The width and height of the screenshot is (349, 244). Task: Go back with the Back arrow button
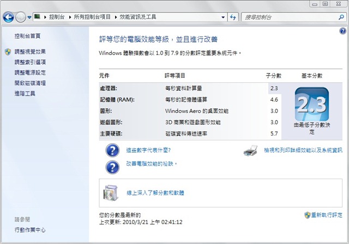click(9, 17)
